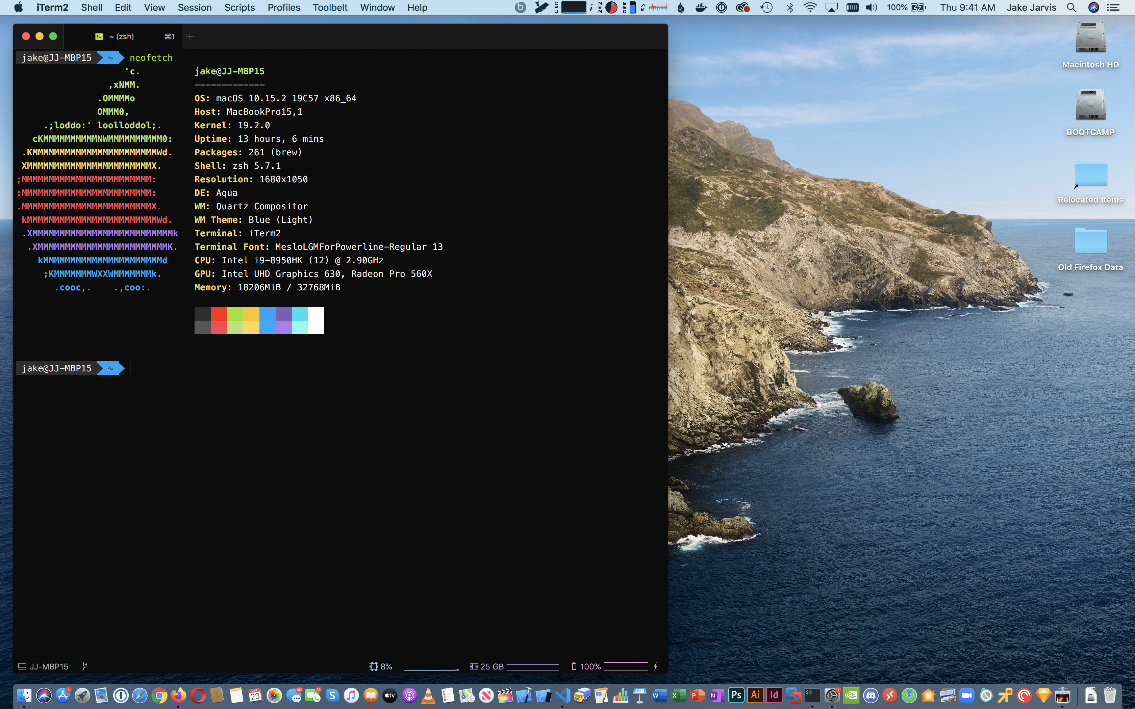Click the git branch status bar icon
This screenshot has height=709, width=1135.
click(85, 666)
